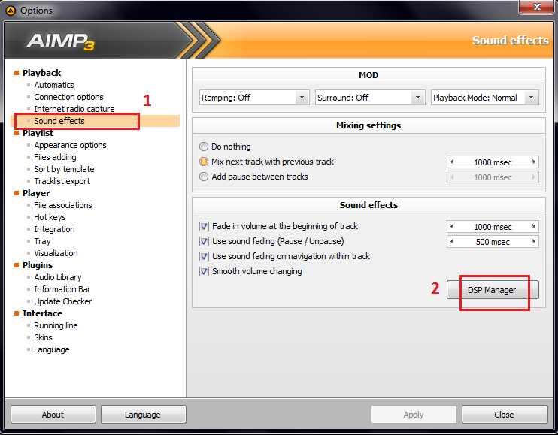Open Integration settings

[54, 229]
